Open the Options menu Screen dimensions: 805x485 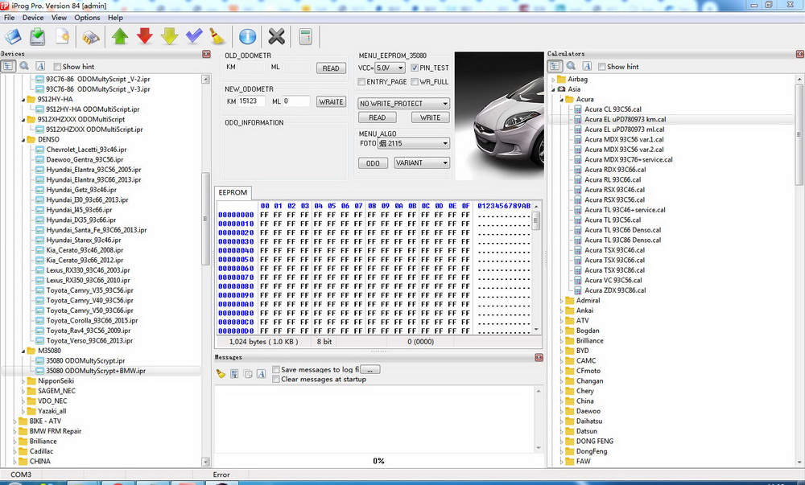[87, 18]
